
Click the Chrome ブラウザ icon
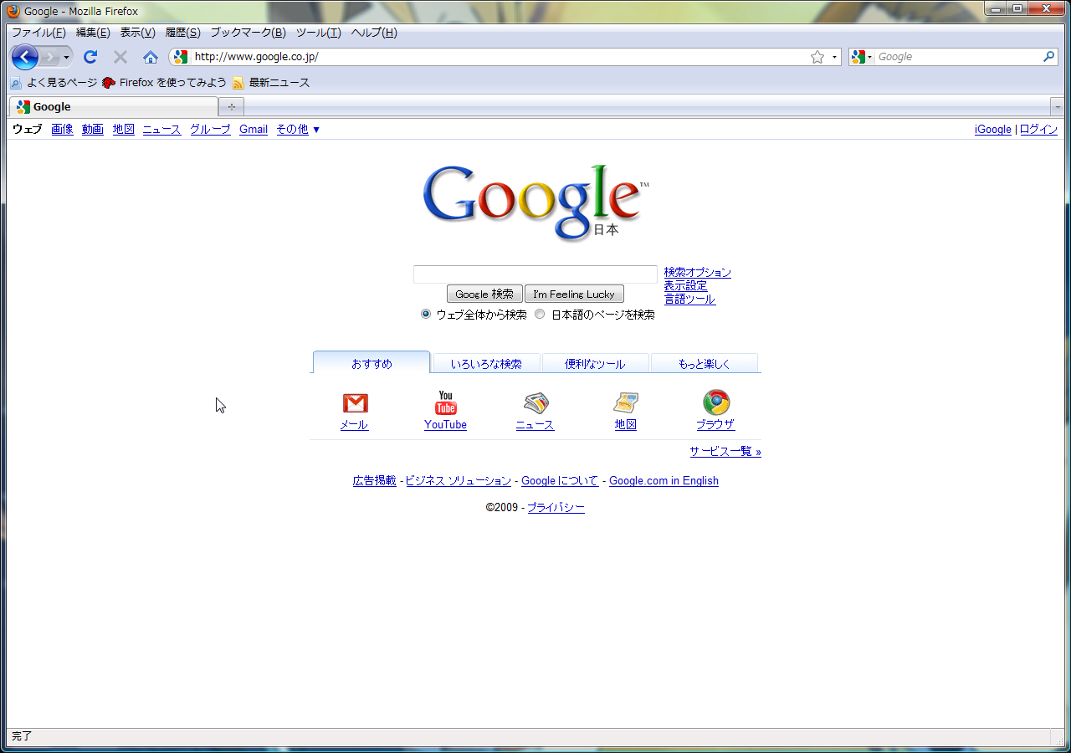tap(716, 402)
